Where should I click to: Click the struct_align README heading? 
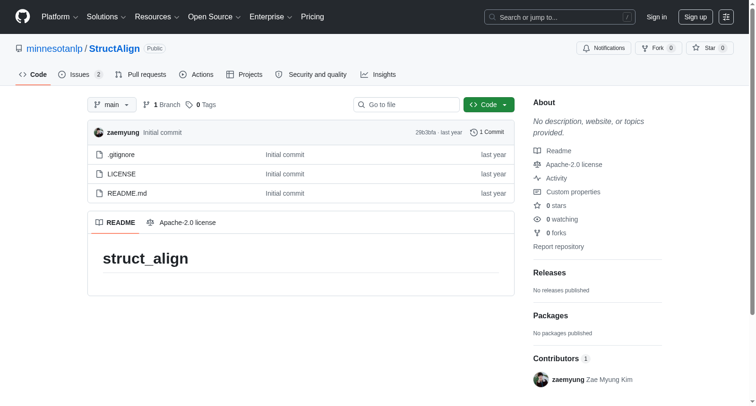[146, 258]
